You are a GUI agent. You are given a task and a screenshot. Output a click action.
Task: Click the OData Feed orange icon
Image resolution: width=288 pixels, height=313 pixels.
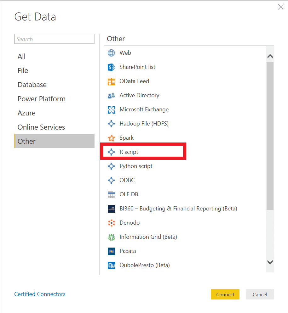tap(112, 81)
